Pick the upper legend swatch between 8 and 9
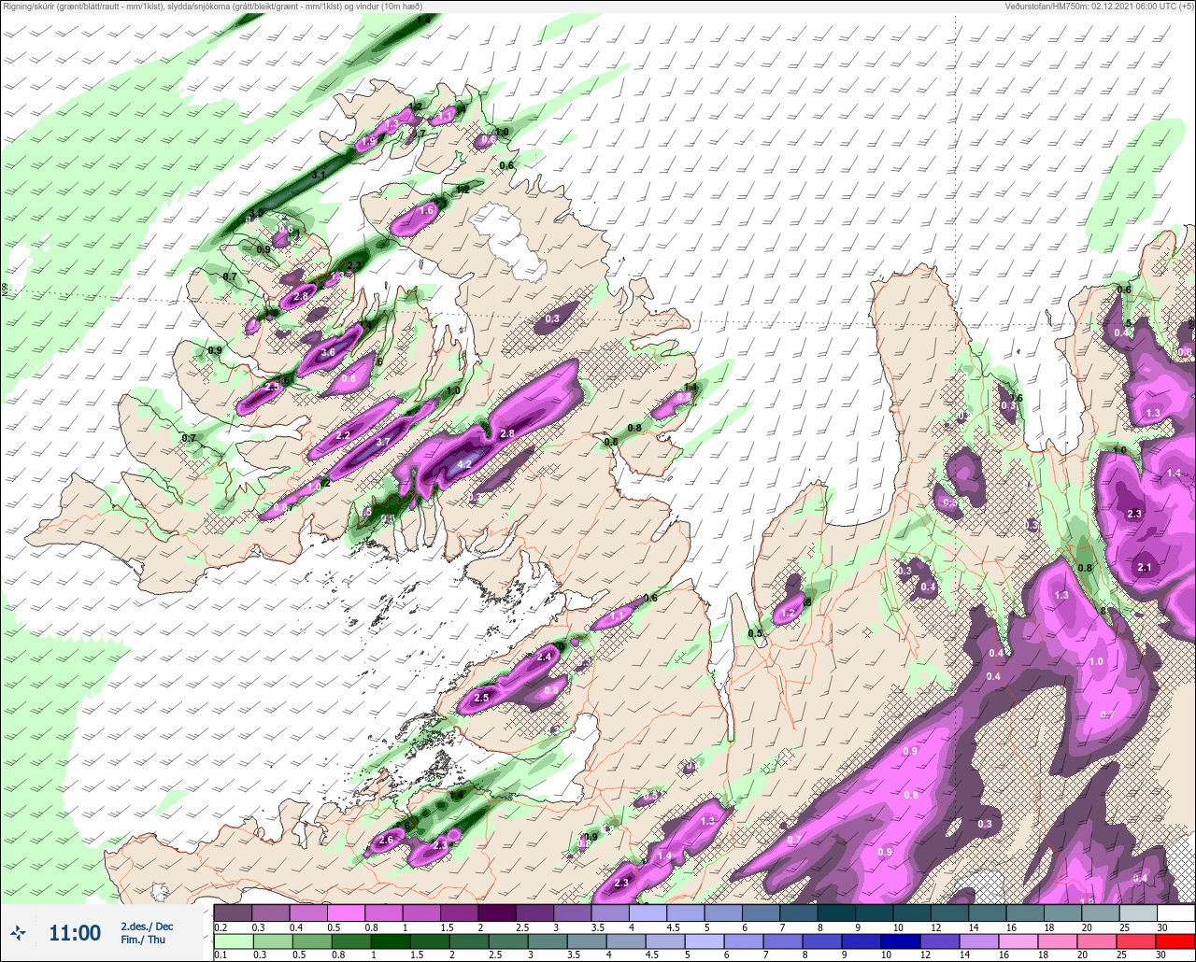 836,912
